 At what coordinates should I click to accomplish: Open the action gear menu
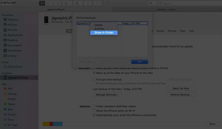click(78, 3)
